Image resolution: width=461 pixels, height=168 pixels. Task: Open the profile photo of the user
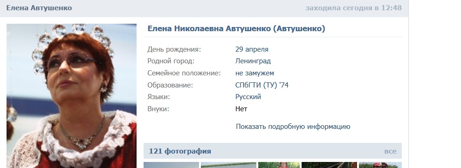(x=71, y=96)
